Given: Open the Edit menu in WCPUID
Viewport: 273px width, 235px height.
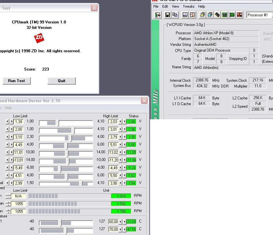Looking at the screenshot, I should coord(165,6).
